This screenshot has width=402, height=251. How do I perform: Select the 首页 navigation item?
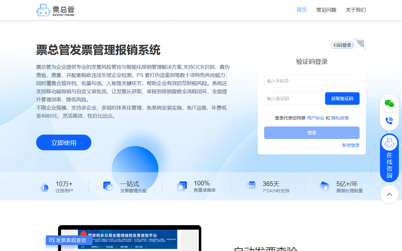(x=302, y=10)
